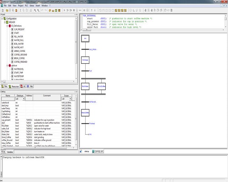Select WATERLEVEL under globvar
The height and width of the screenshot is (182, 228).
point(19,69)
